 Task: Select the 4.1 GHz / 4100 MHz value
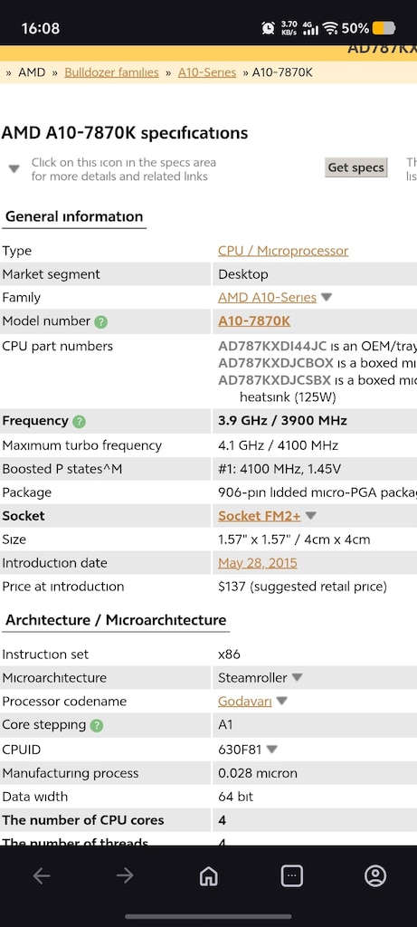point(279,445)
